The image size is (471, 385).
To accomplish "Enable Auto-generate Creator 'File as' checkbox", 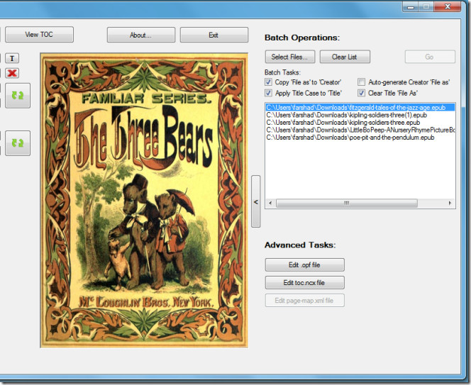I will pos(361,82).
